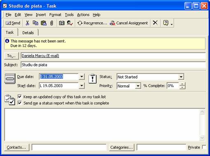Click the notes scrollbar down arrow
Screen dimensions: 210x156
pyautogui.click(x=202, y=138)
